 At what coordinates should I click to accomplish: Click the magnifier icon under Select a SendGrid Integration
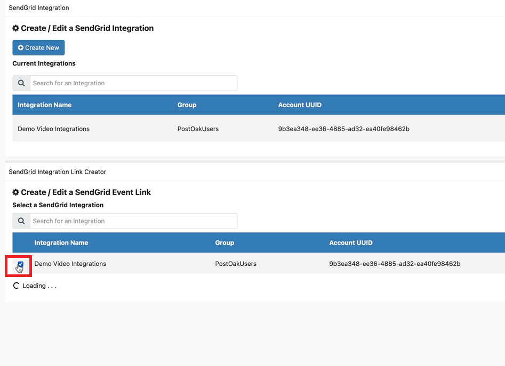pyautogui.click(x=21, y=221)
